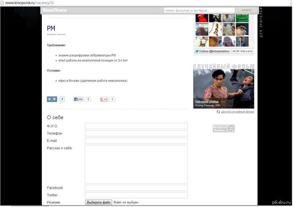Focus the E-mail input field

coord(136,141)
